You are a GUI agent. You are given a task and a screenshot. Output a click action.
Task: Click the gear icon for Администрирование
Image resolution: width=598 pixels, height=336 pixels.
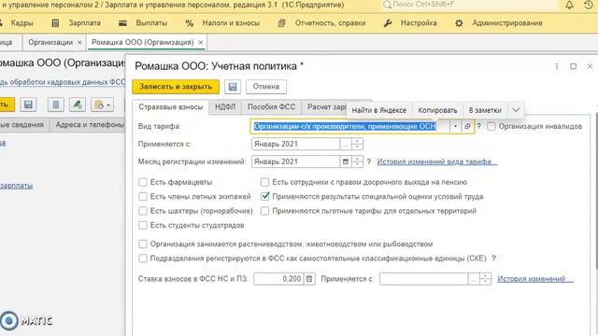tap(459, 23)
